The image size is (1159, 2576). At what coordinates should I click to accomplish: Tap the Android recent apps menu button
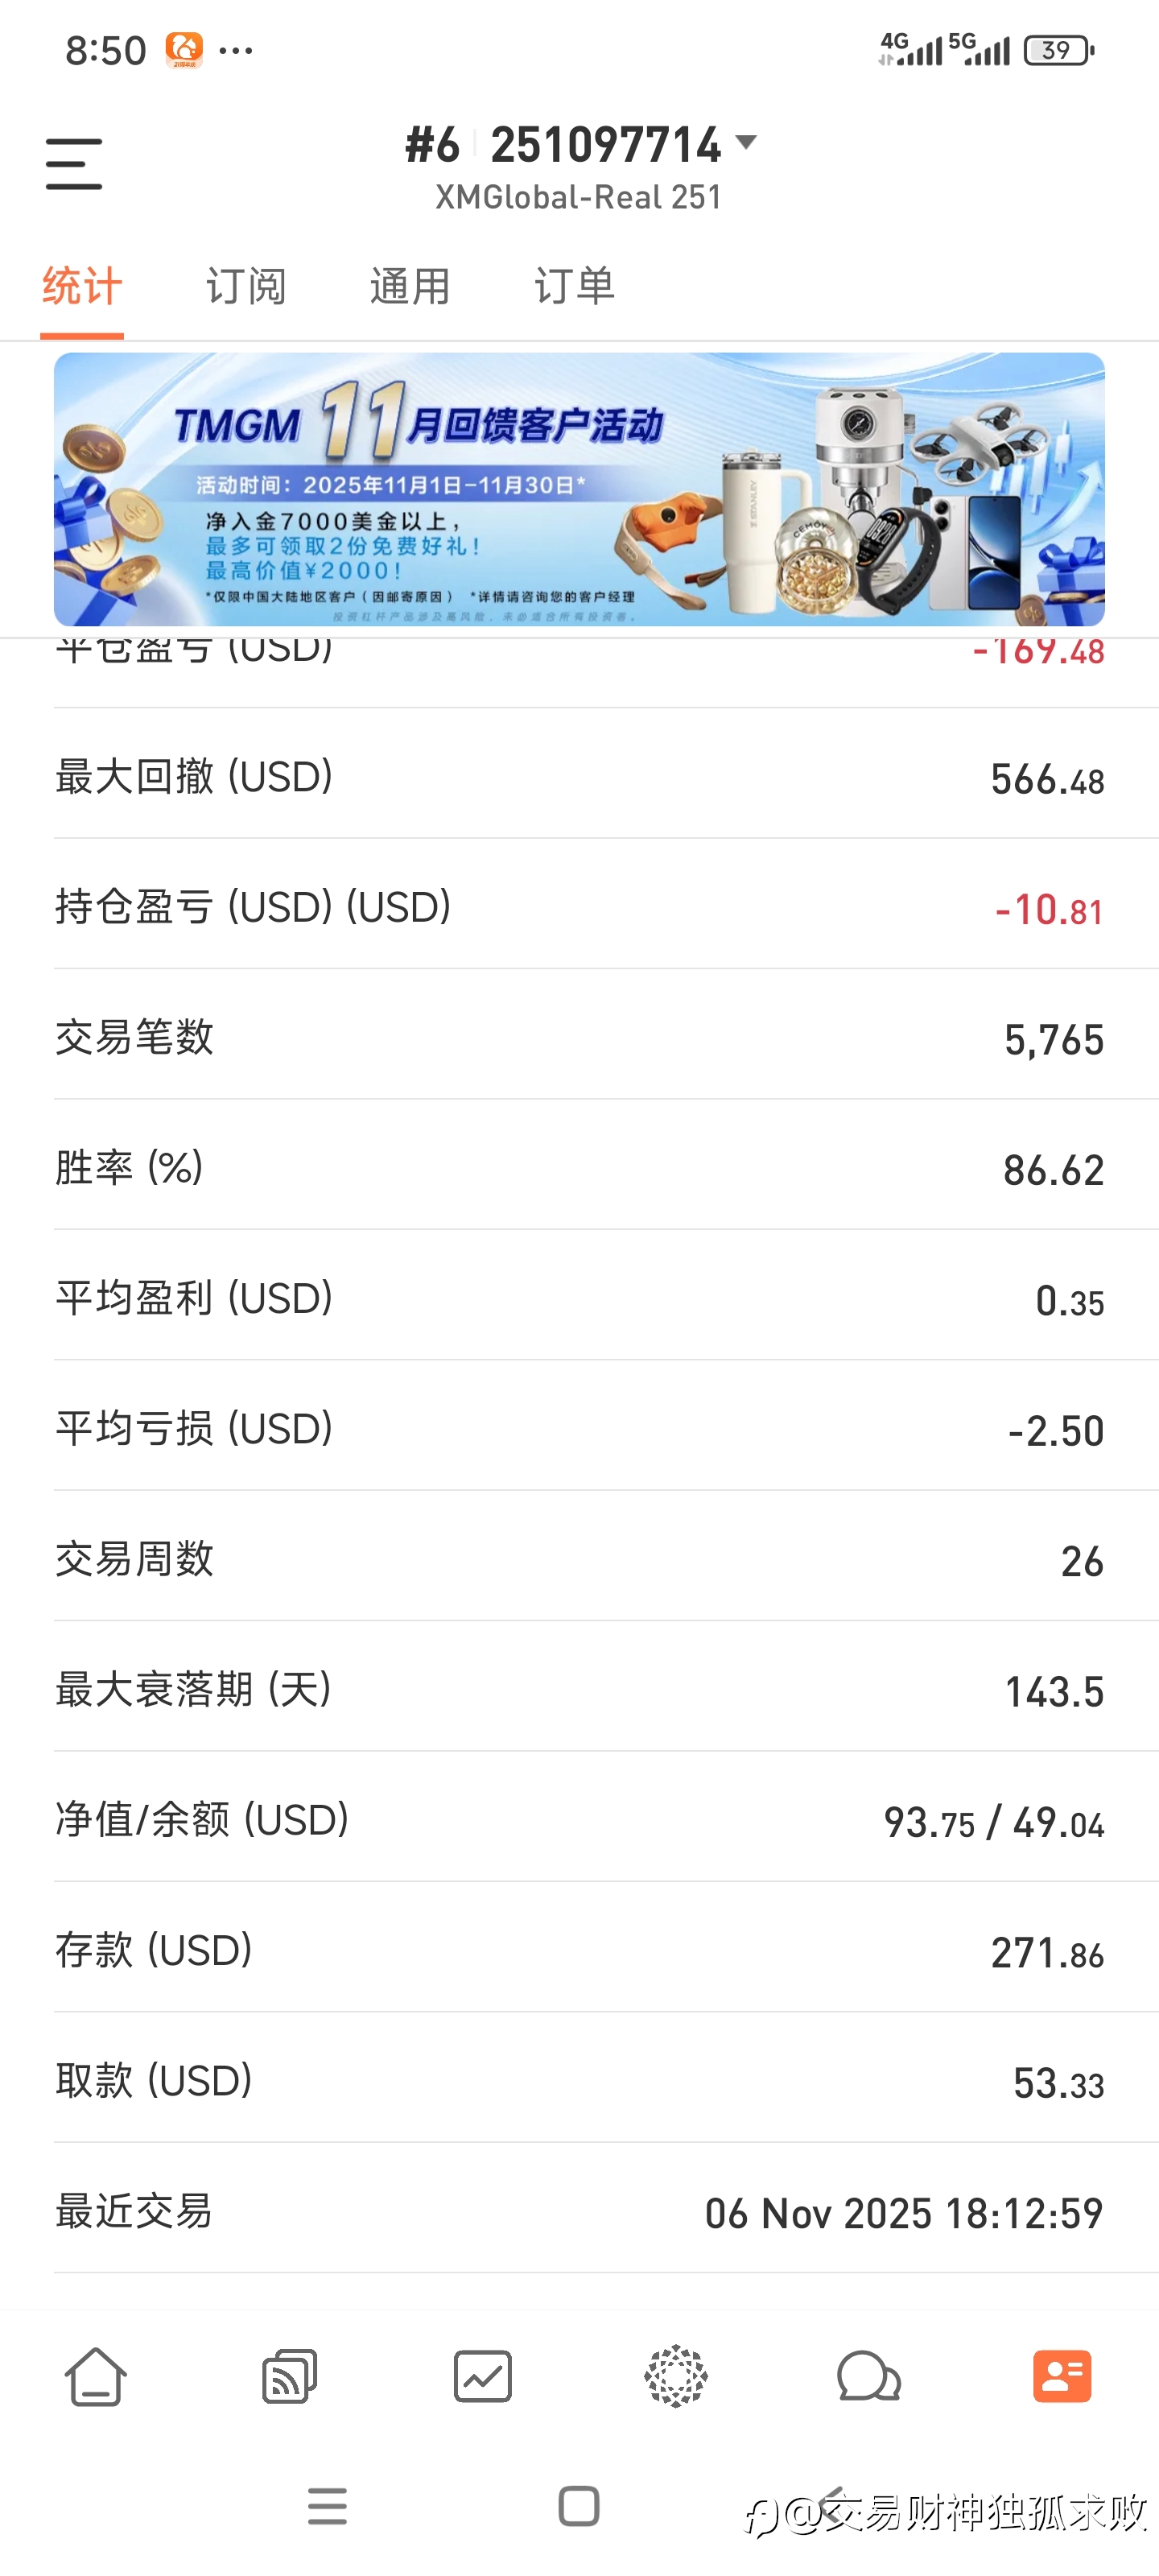click(x=327, y=2506)
